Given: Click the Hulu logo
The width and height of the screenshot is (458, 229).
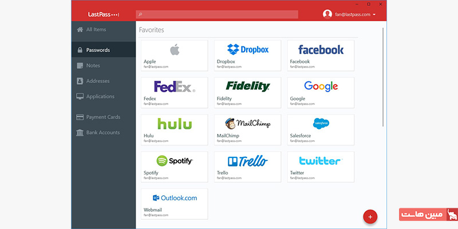Looking at the screenshot, I should tap(175, 124).
